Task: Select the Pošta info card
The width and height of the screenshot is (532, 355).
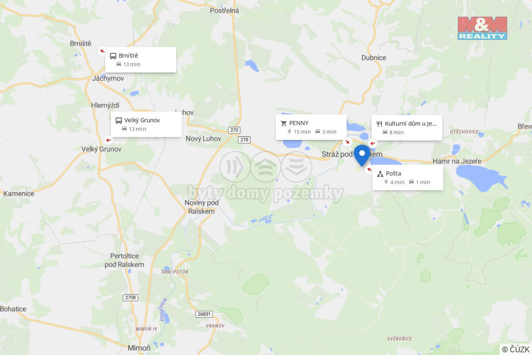Action: click(x=408, y=178)
